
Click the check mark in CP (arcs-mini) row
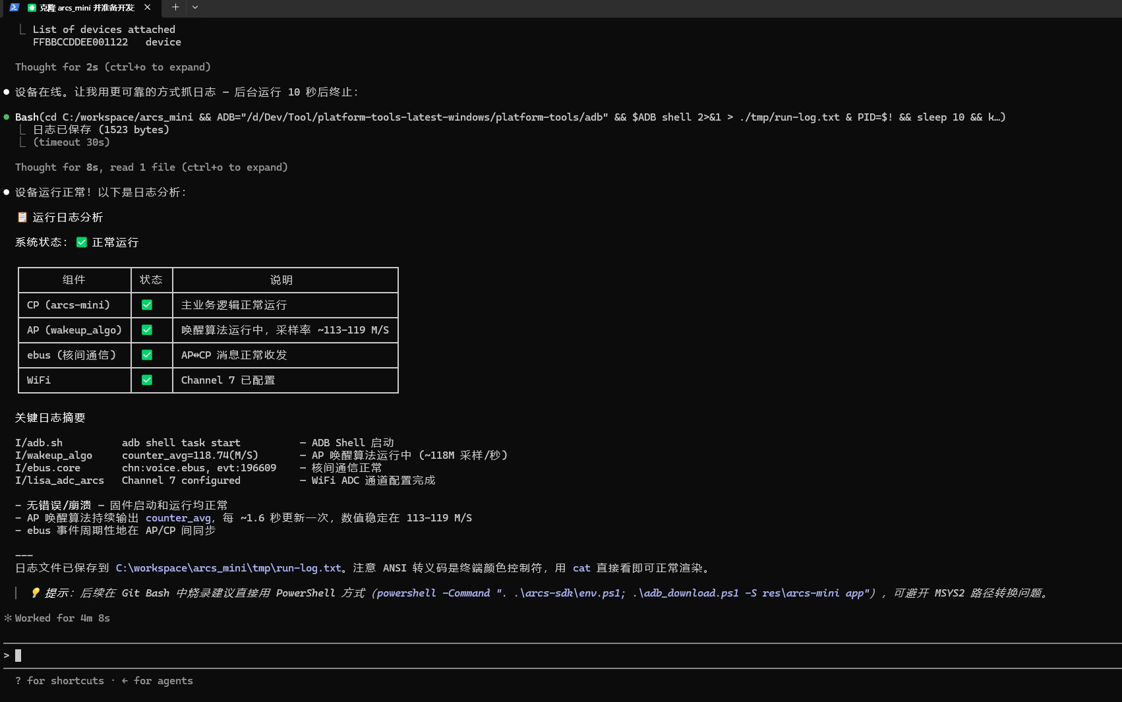point(147,305)
